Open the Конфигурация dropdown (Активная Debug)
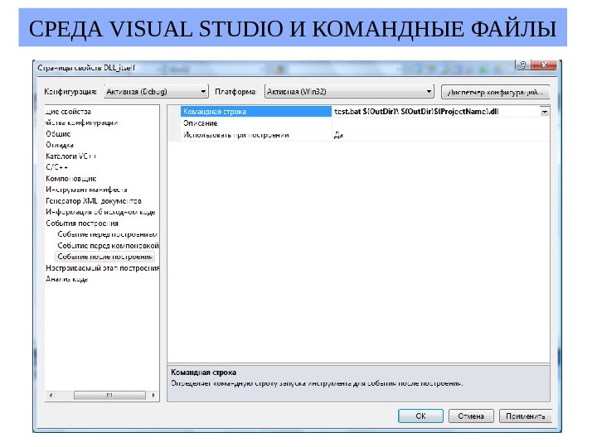 [157, 92]
